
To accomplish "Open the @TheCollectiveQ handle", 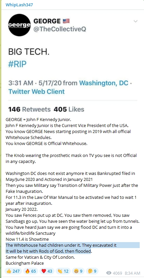I will pyautogui.click(x=60, y=29).
